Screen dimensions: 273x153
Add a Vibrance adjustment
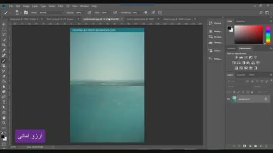tap(256, 57)
